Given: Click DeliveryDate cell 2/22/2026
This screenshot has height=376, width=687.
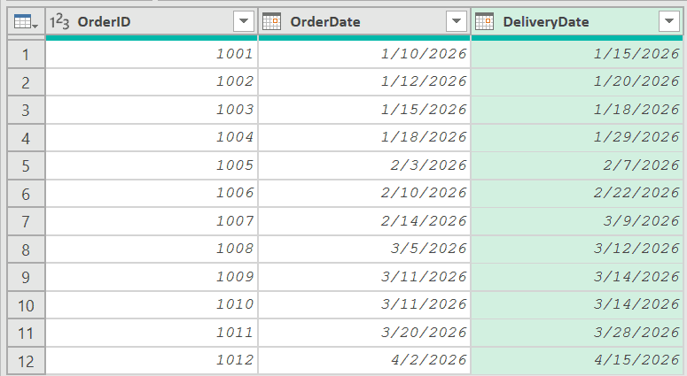Looking at the screenshot, I should click(x=577, y=193).
